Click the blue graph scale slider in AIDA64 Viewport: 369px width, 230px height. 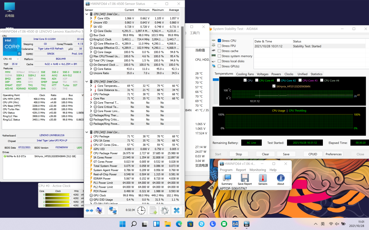[x=216, y=80]
